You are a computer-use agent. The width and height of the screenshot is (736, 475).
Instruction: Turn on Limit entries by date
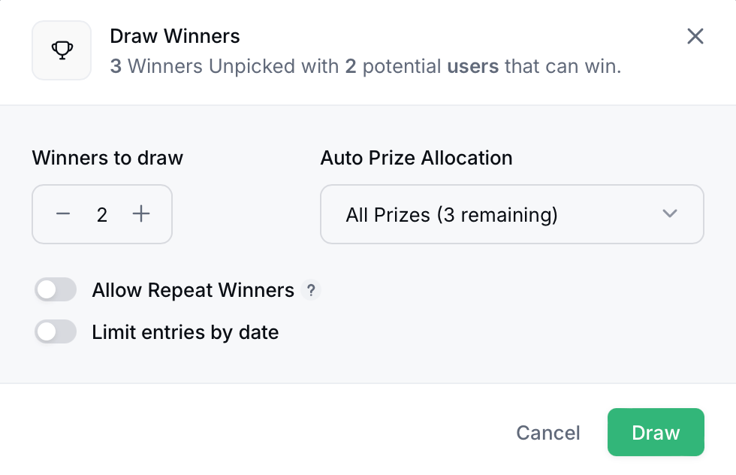click(55, 331)
